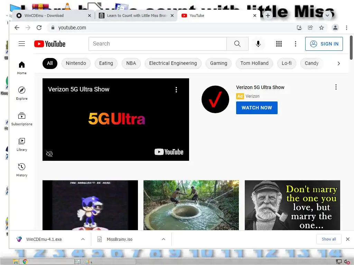The width and height of the screenshot is (354, 265).
Task: Click install app icon in address bar
Action: pyautogui.click(x=299, y=28)
